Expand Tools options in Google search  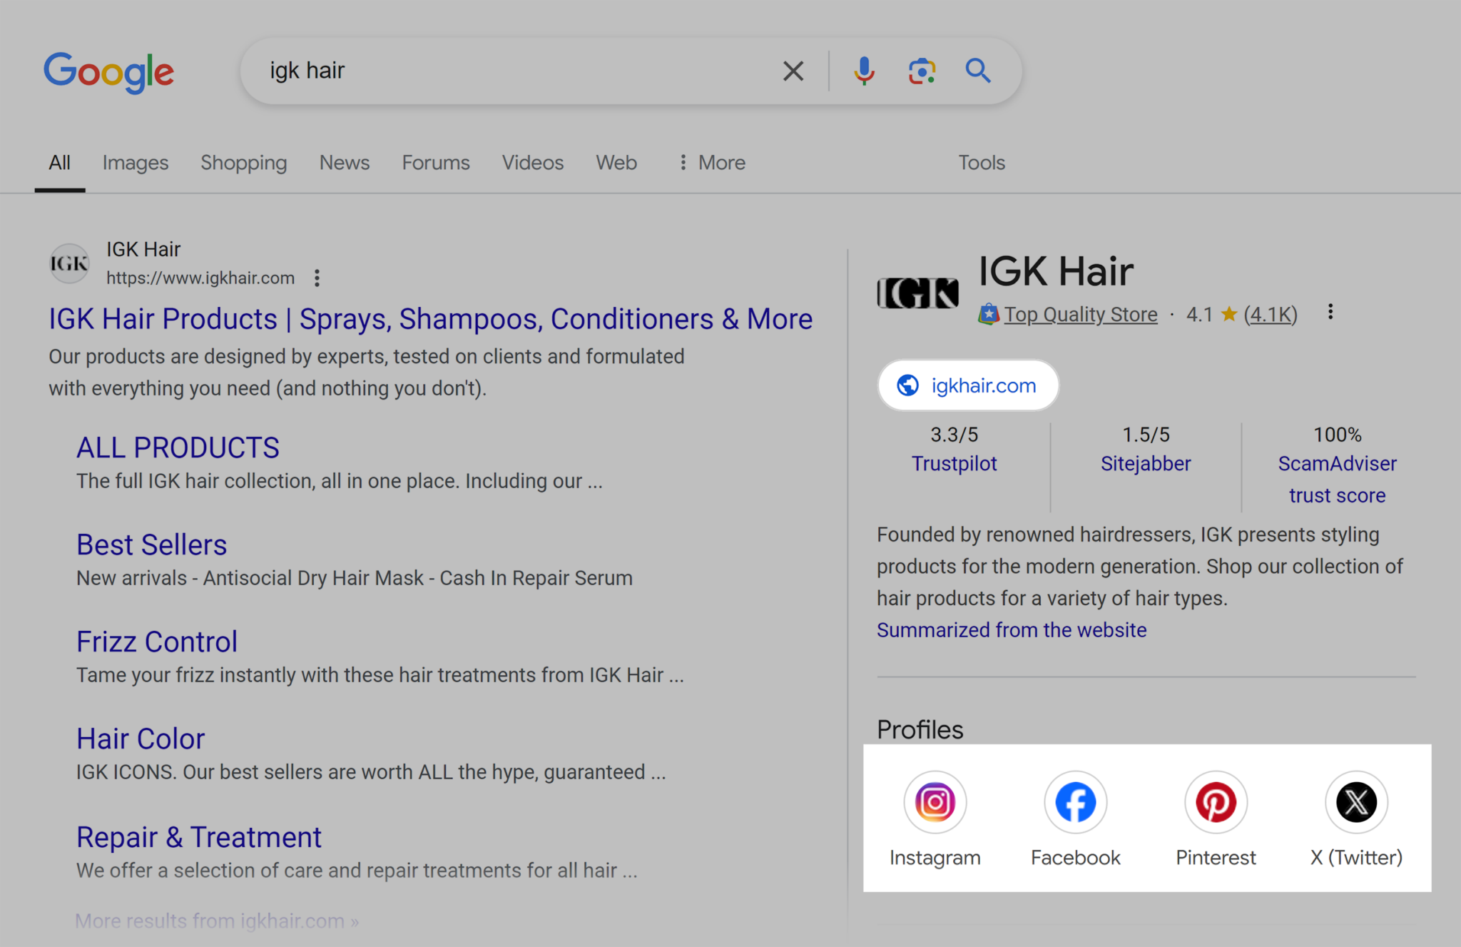coord(981,163)
